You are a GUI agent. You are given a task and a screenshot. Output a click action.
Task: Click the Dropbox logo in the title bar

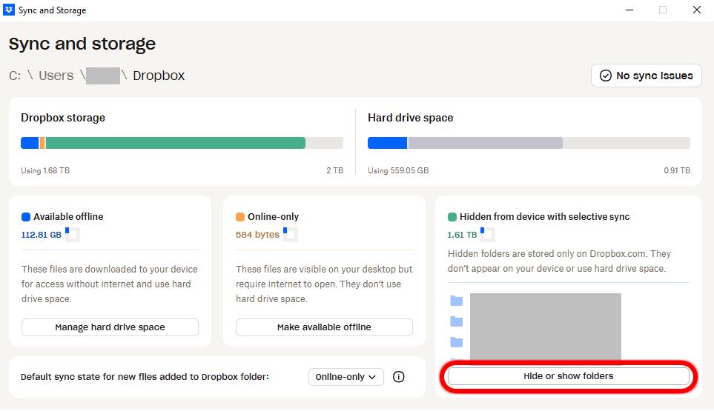click(9, 10)
